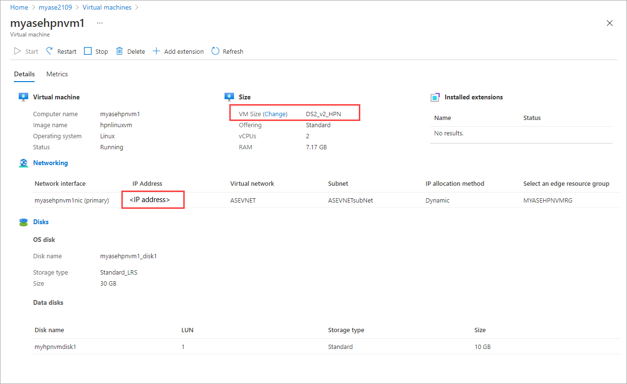Select the myasehpnvm1nic (primary) network interface
This screenshot has height=384, width=627.
pyautogui.click(x=72, y=200)
